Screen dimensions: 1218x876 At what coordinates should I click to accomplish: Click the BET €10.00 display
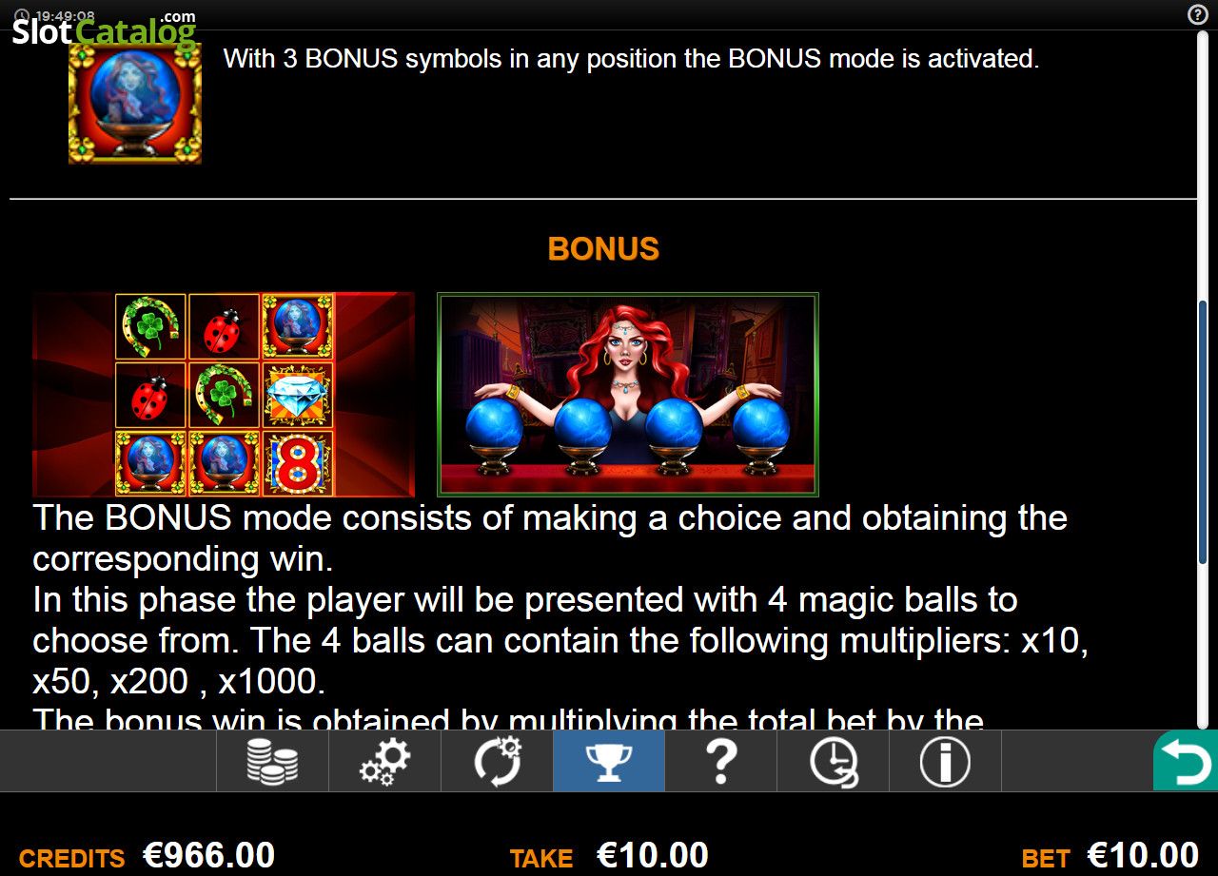(1110, 855)
